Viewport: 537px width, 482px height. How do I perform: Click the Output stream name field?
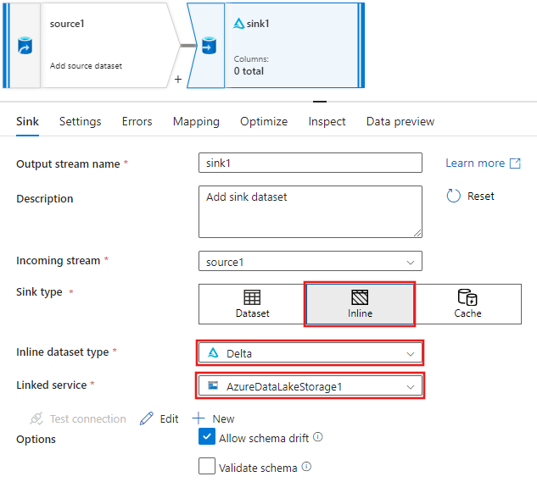pyautogui.click(x=310, y=163)
